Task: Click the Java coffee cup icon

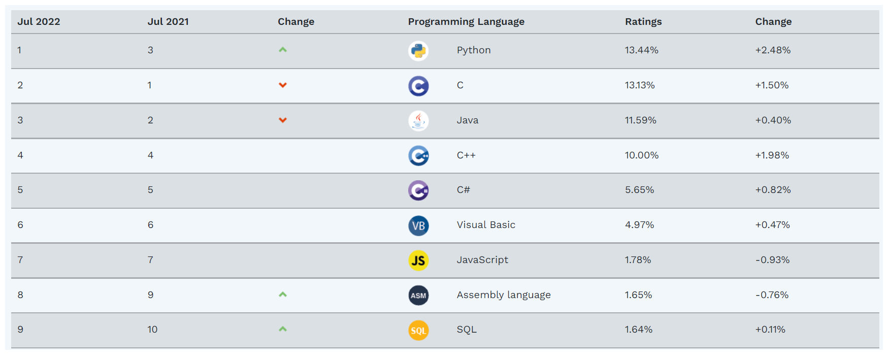Action: [418, 121]
